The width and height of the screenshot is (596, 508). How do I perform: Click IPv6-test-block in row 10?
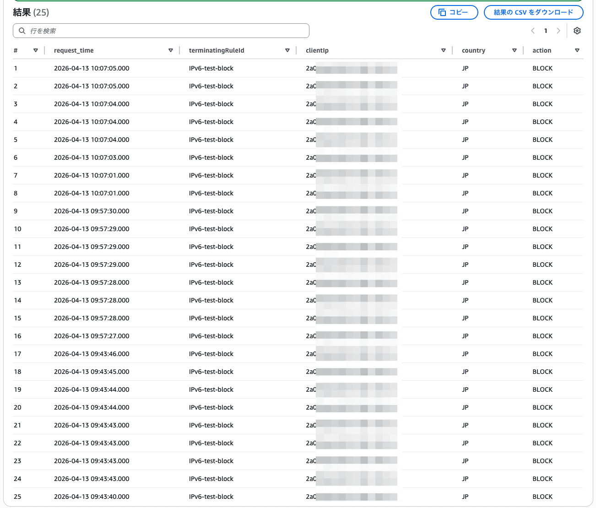[211, 229]
